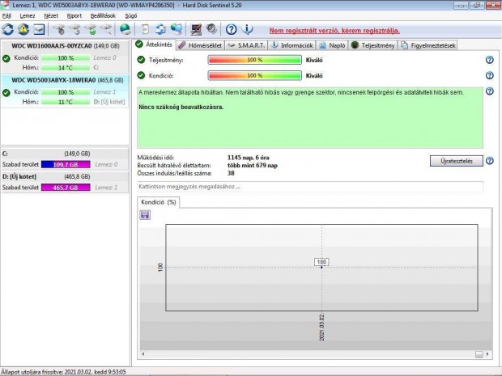Click the help icon beside the Kondíció bar
The width and height of the screenshot is (502, 376).
click(490, 75)
